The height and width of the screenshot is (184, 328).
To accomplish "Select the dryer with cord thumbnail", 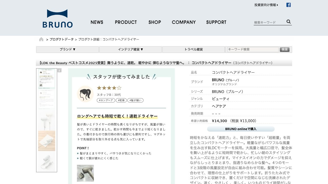I will (47, 162).
